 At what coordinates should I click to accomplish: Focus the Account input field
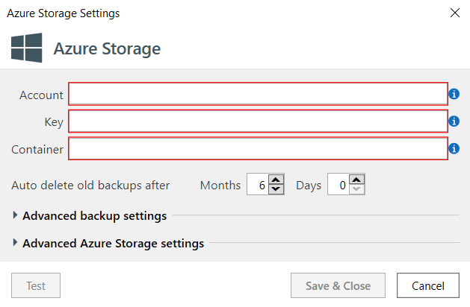click(258, 94)
